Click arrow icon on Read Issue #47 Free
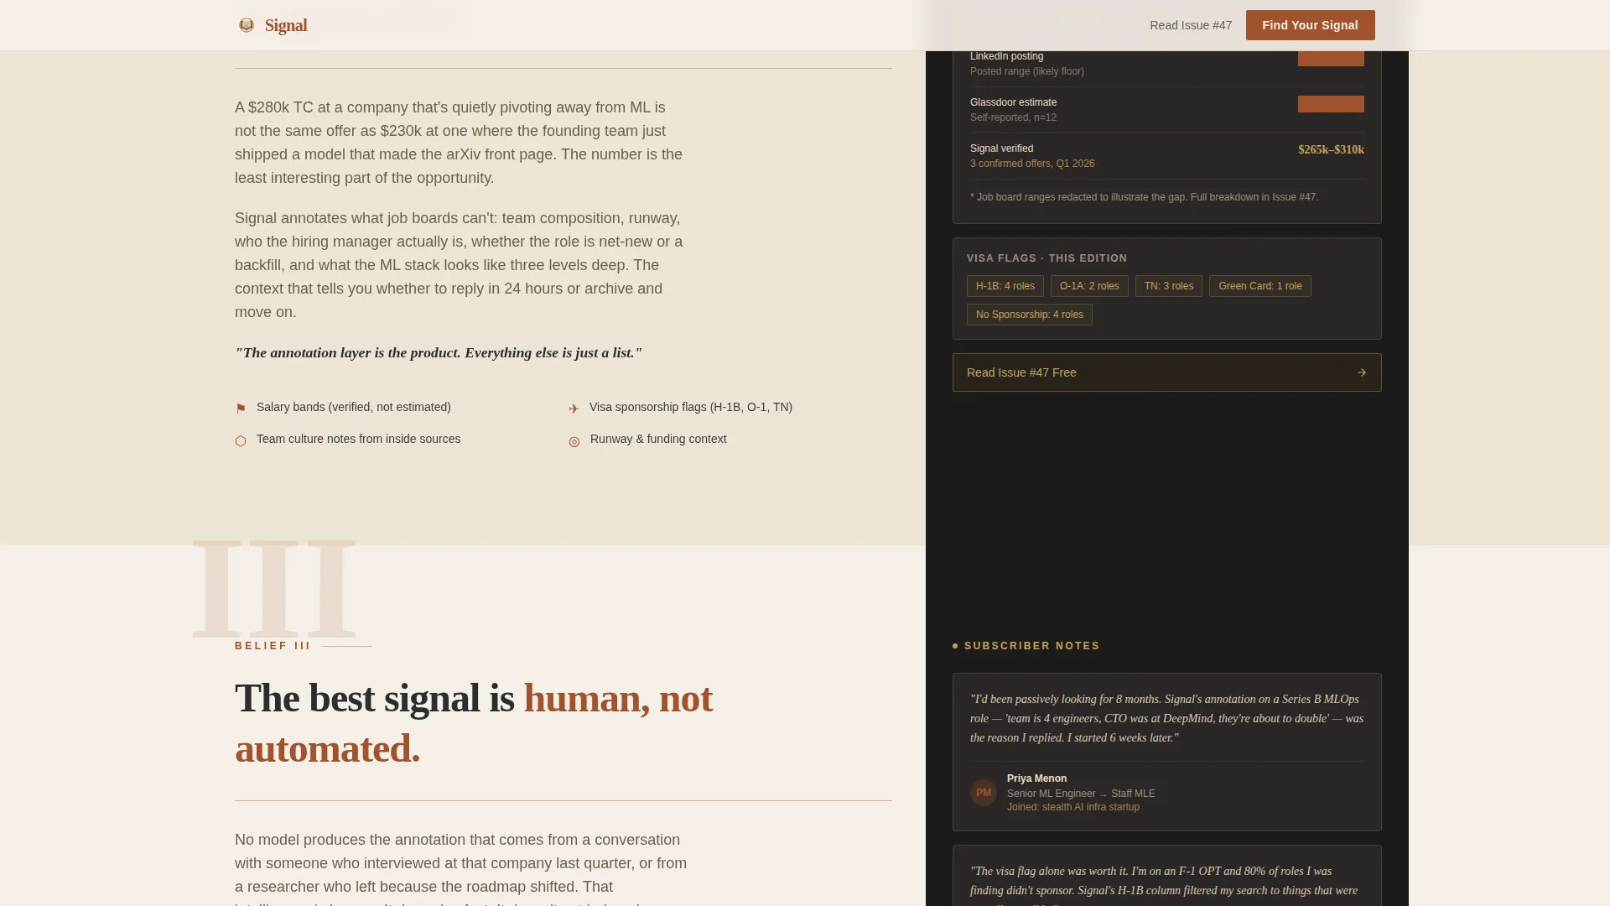The width and height of the screenshot is (1610, 906). click(x=1362, y=372)
